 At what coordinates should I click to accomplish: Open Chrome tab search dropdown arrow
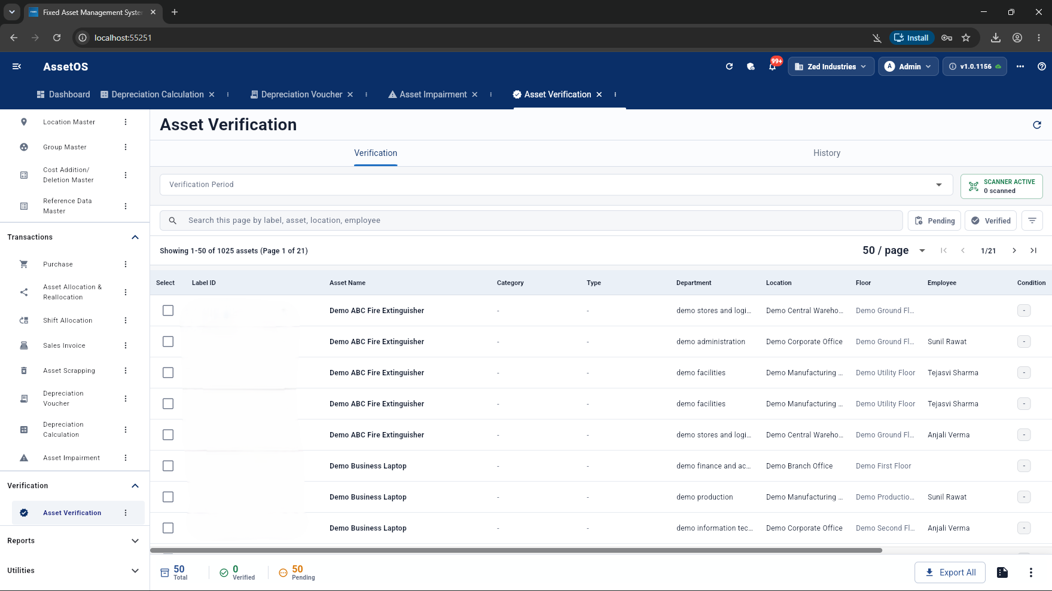12,12
